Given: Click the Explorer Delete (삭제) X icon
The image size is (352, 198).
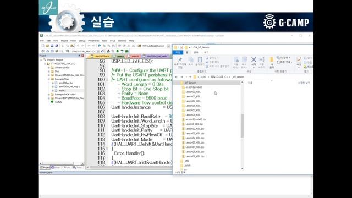Looking at the screenshot, I should (x=254, y=60).
